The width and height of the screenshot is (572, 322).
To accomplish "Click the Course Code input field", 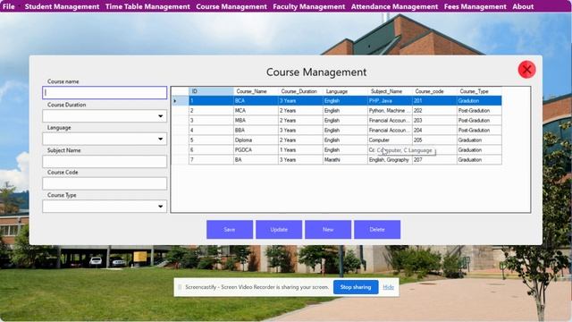I will [105, 183].
